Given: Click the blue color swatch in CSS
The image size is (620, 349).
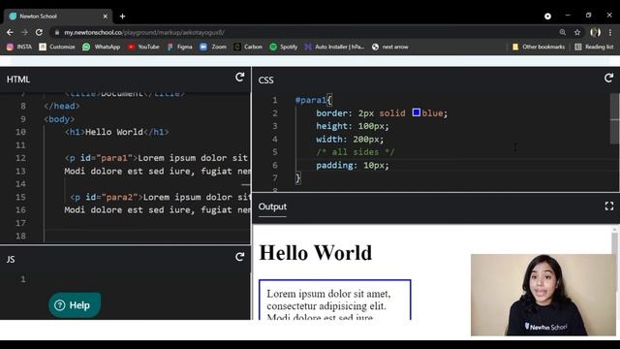Looking at the screenshot, I should tap(416, 112).
